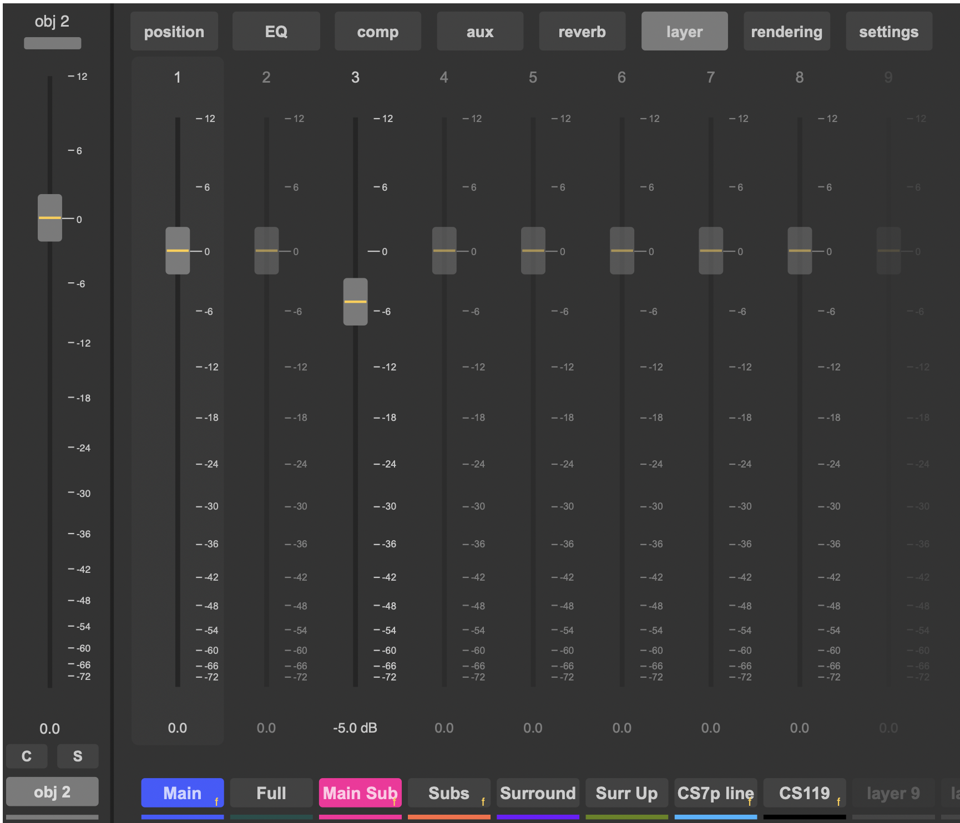Viewport: 960px width, 823px height.
Task: Select the Main Sub layer button
Action: 360,793
